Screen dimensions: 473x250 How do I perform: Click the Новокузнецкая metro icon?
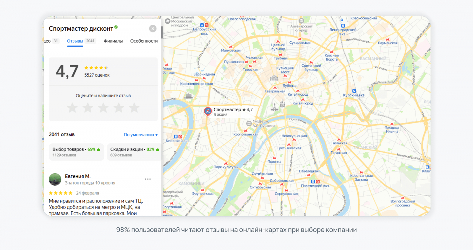click(x=294, y=140)
